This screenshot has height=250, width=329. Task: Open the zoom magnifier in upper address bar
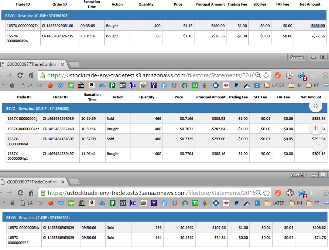coord(258,75)
